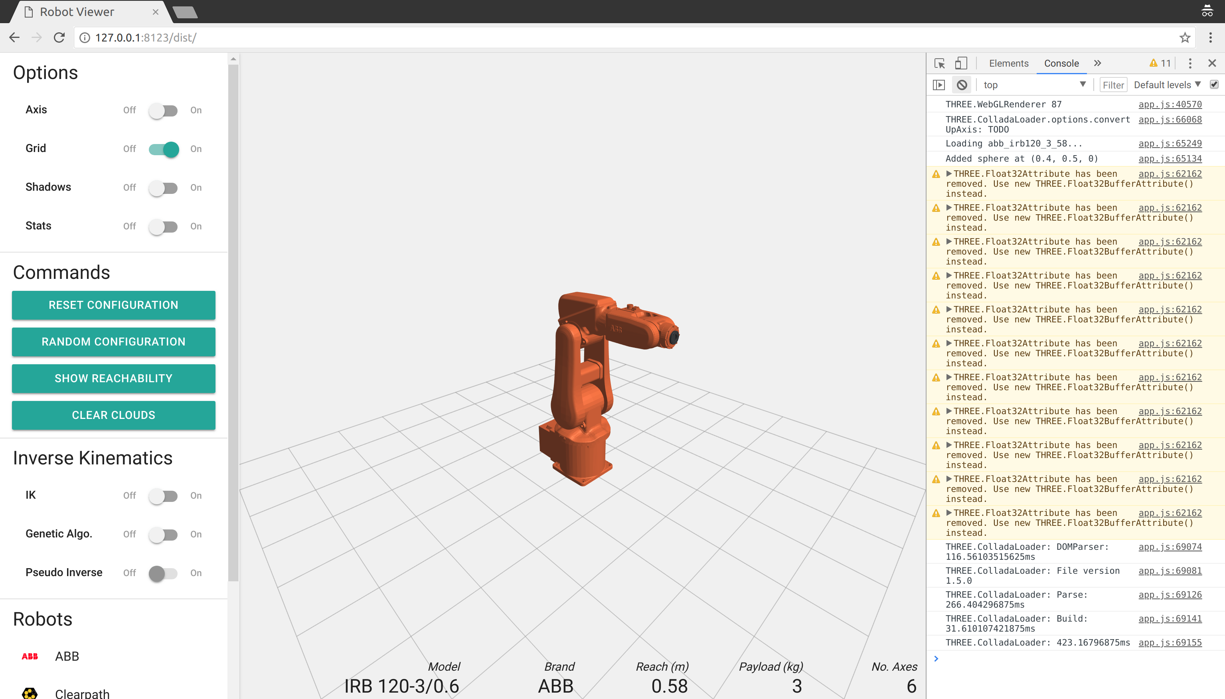
Task: Turn off the Grid switch
Action: 163,149
